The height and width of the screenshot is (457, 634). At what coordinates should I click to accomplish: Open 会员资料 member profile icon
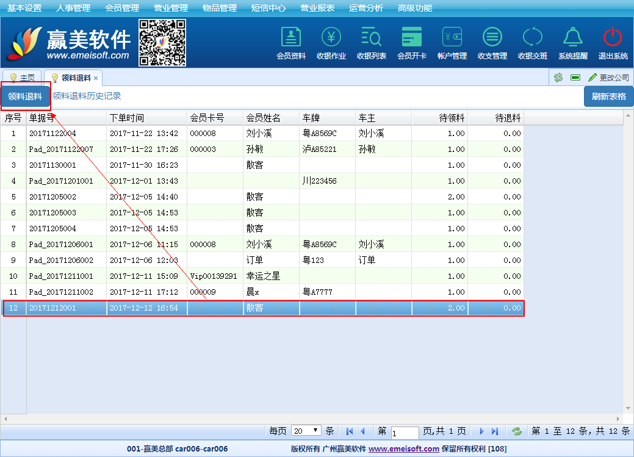[x=291, y=38]
